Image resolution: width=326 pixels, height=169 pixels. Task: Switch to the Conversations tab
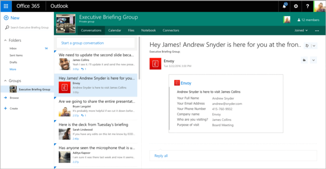91,30
